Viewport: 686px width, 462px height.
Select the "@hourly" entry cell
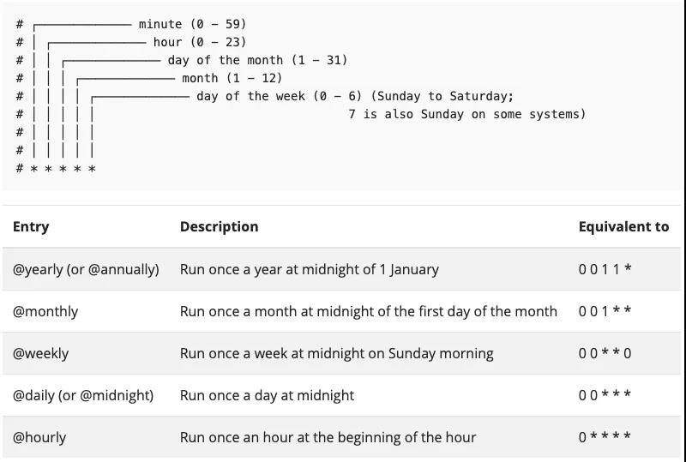(39, 437)
